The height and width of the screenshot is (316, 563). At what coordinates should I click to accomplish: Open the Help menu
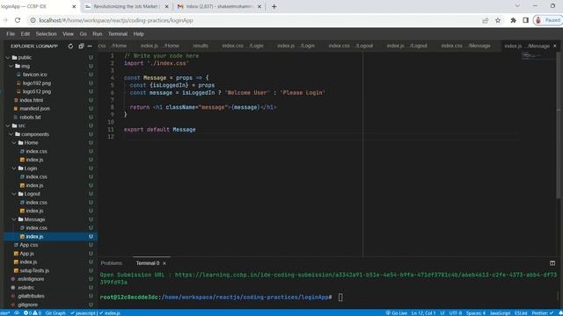point(139,34)
